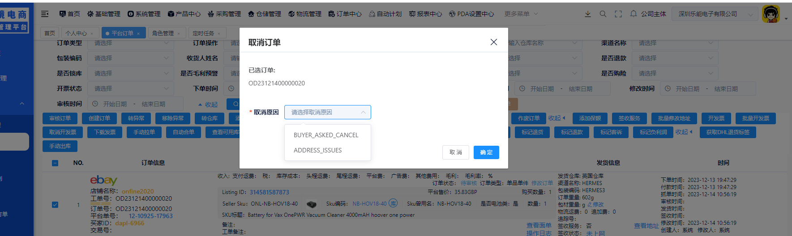792x236 pixels.
Task: Close the 个人中心 tab with its x
Action: pos(92,34)
